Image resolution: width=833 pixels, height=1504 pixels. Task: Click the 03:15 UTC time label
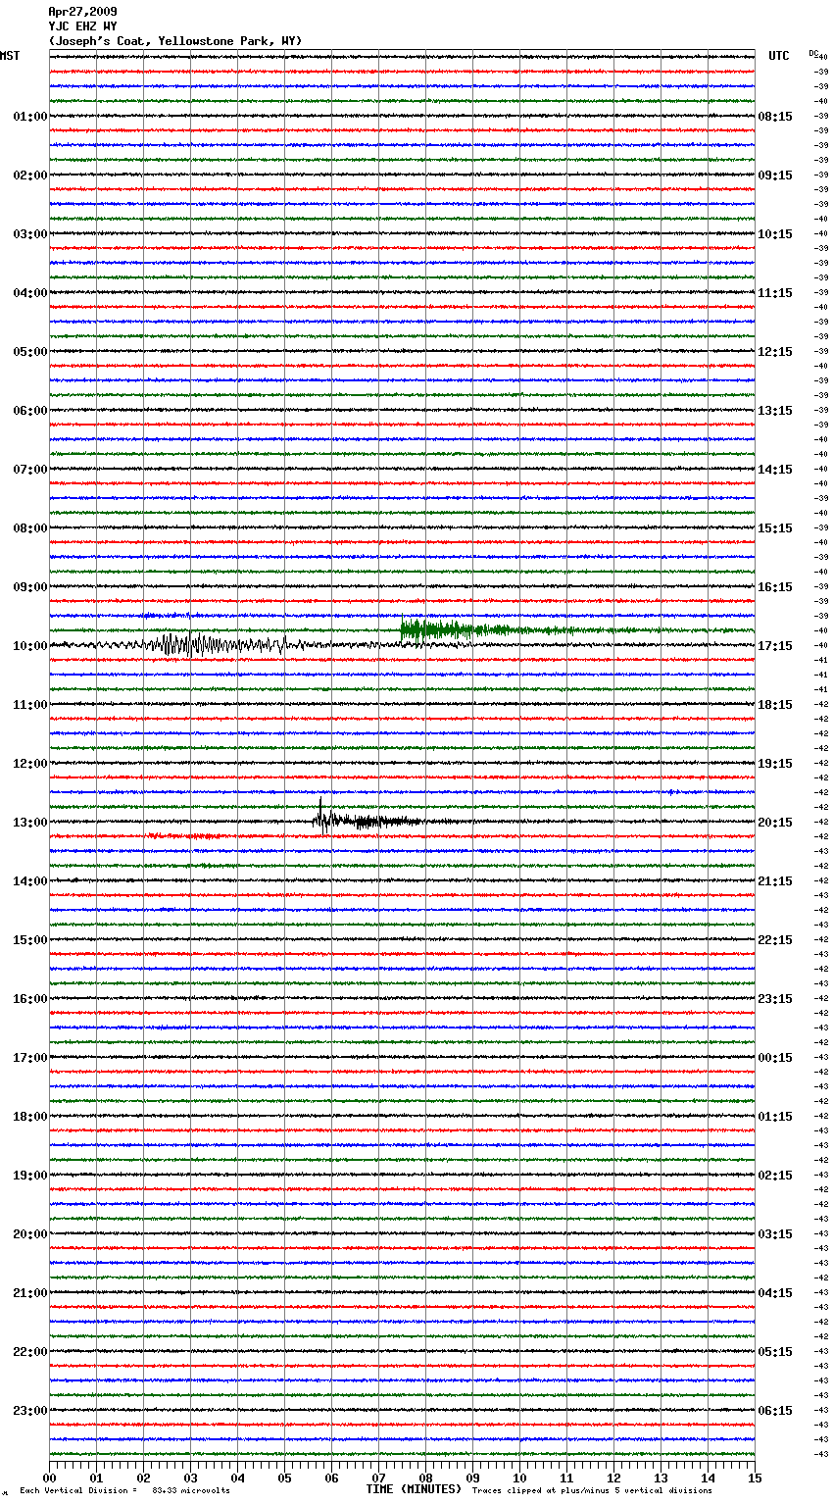pos(775,1234)
